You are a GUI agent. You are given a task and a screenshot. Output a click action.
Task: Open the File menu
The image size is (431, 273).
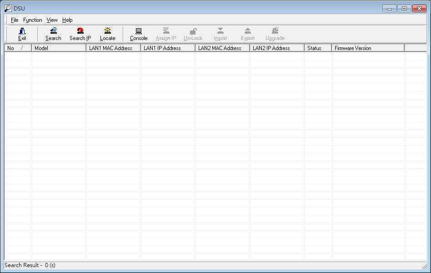tap(15, 20)
